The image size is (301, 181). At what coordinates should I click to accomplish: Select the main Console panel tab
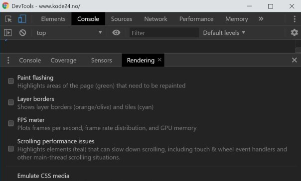[x=88, y=19]
